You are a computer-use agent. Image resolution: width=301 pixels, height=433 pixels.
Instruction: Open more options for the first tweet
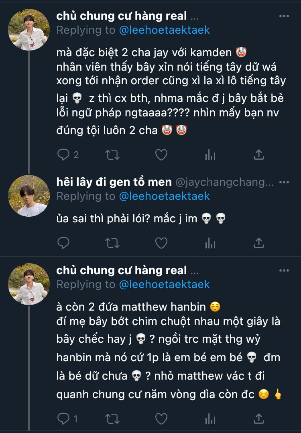[284, 16]
